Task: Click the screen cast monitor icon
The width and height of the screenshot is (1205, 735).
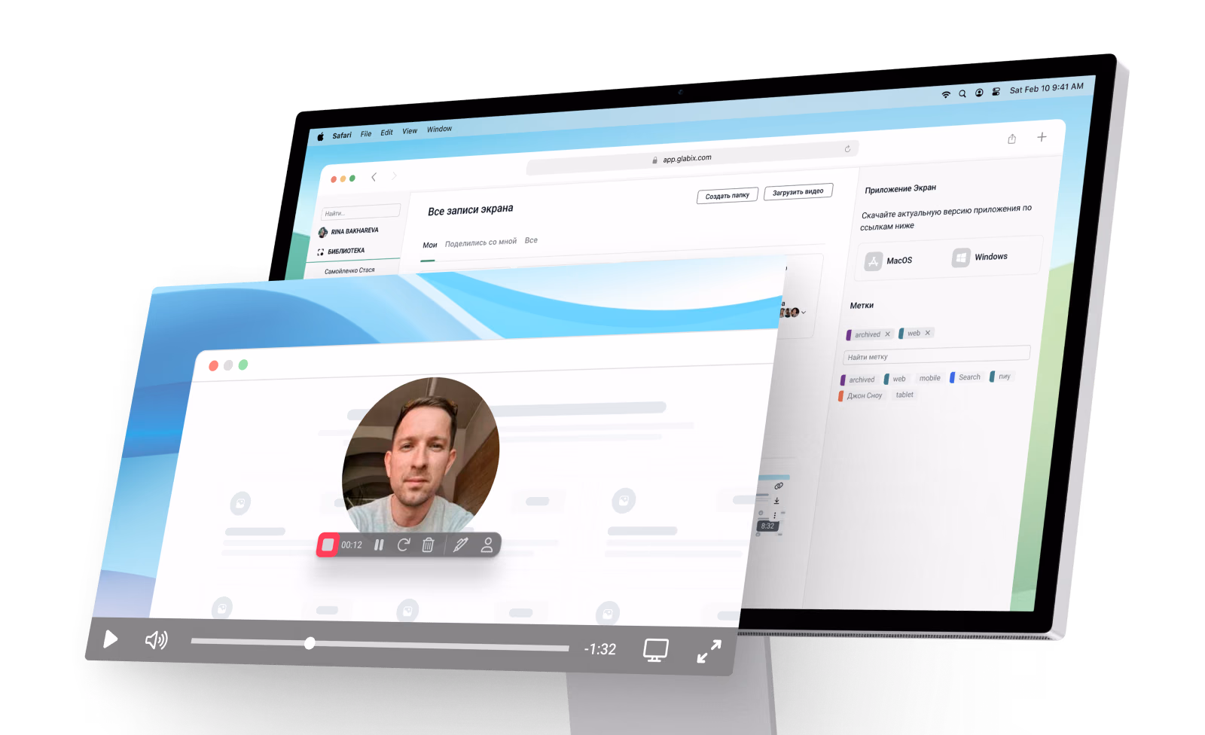Action: [x=655, y=650]
